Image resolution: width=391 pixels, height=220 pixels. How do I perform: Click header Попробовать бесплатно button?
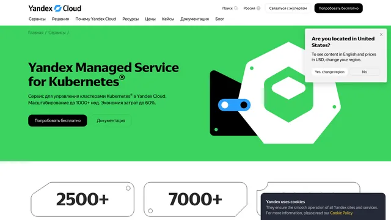point(338,8)
